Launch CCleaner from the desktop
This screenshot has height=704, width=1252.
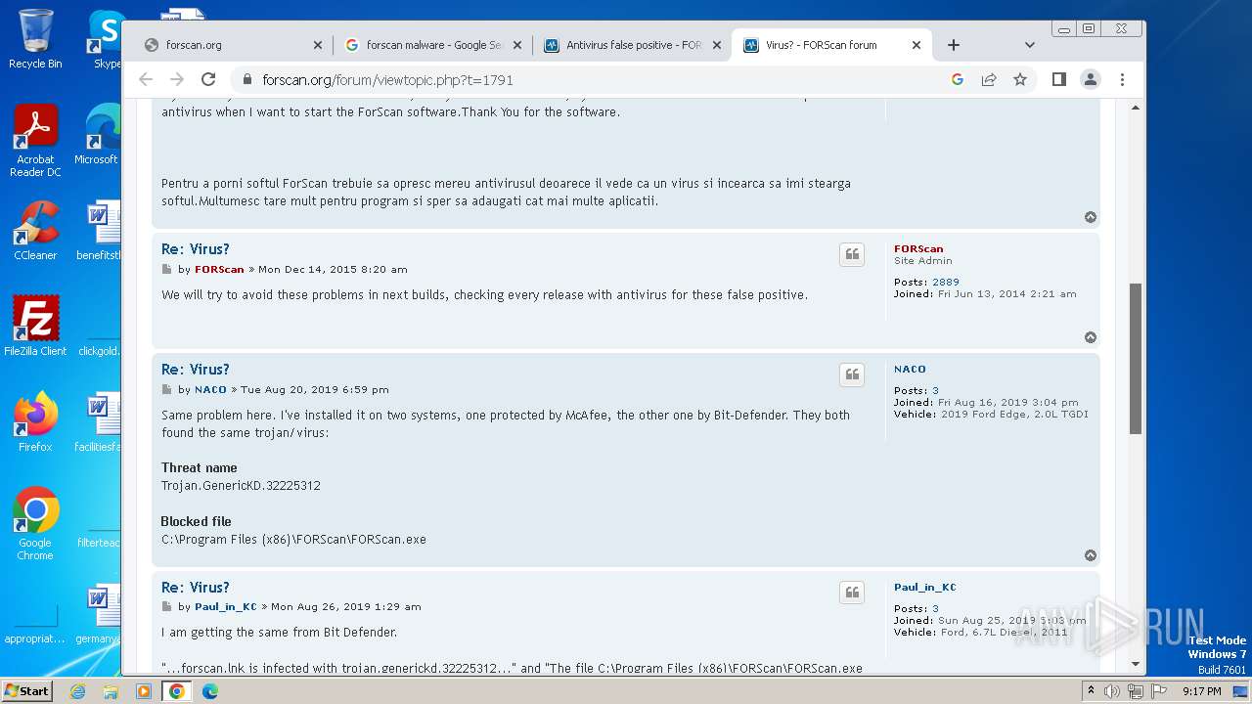pyautogui.click(x=35, y=231)
